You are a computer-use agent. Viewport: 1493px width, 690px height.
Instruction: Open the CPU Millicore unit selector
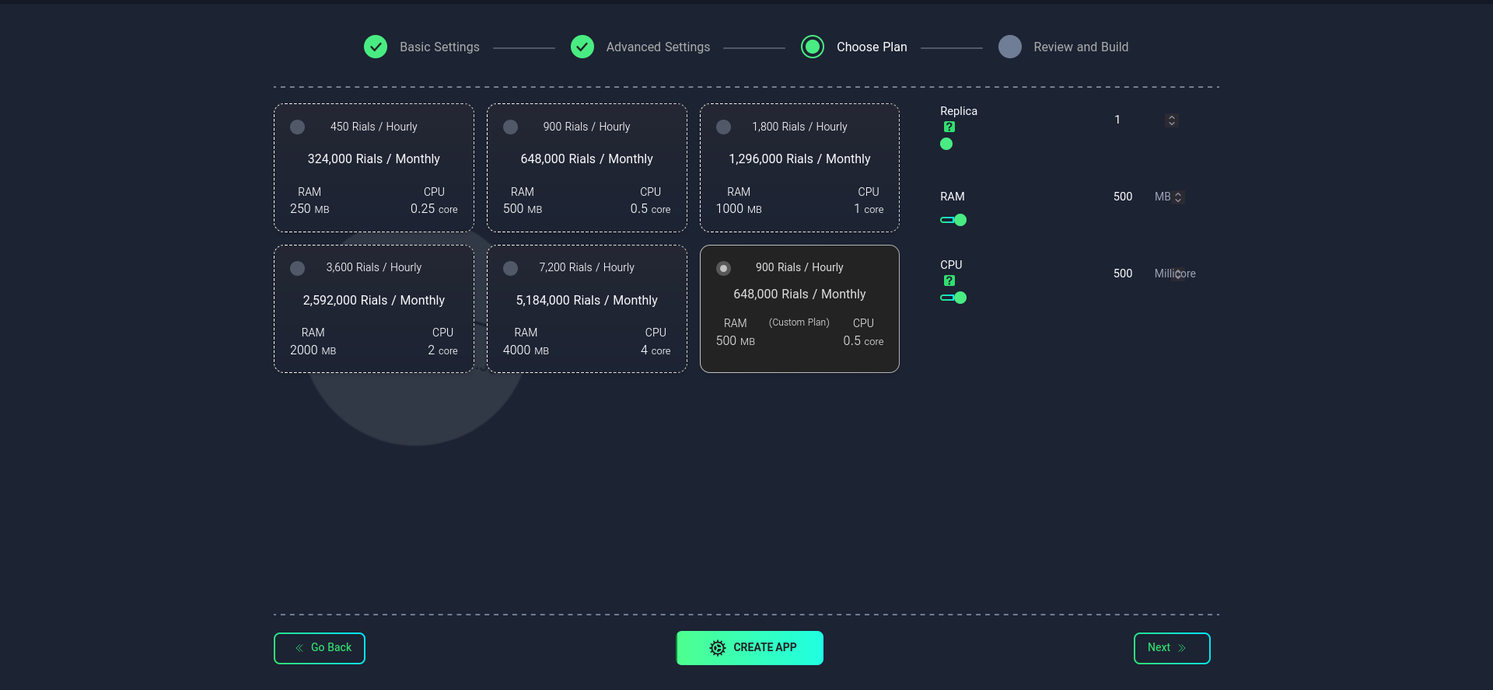coord(1175,274)
